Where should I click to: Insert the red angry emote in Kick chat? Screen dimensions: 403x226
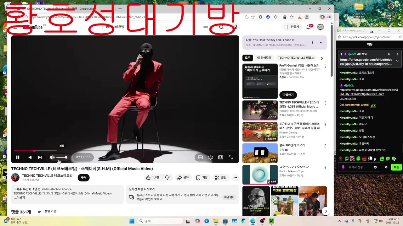click(364, 159)
